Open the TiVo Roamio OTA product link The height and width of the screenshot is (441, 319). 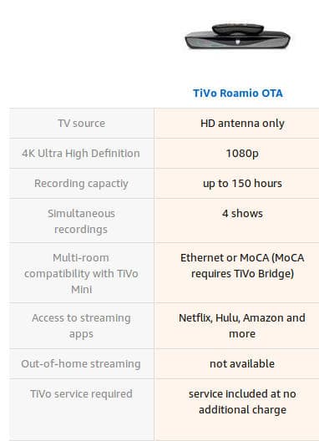point(238,93)
